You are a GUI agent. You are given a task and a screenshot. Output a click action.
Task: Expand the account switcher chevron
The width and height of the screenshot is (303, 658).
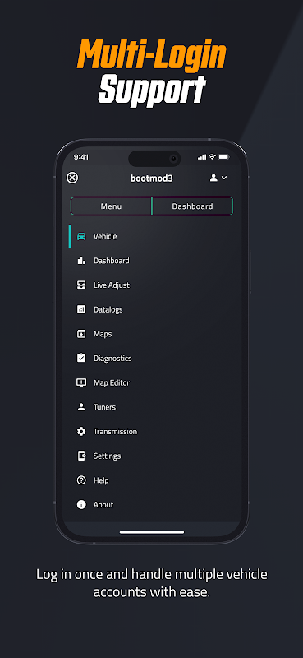[224, 178]
